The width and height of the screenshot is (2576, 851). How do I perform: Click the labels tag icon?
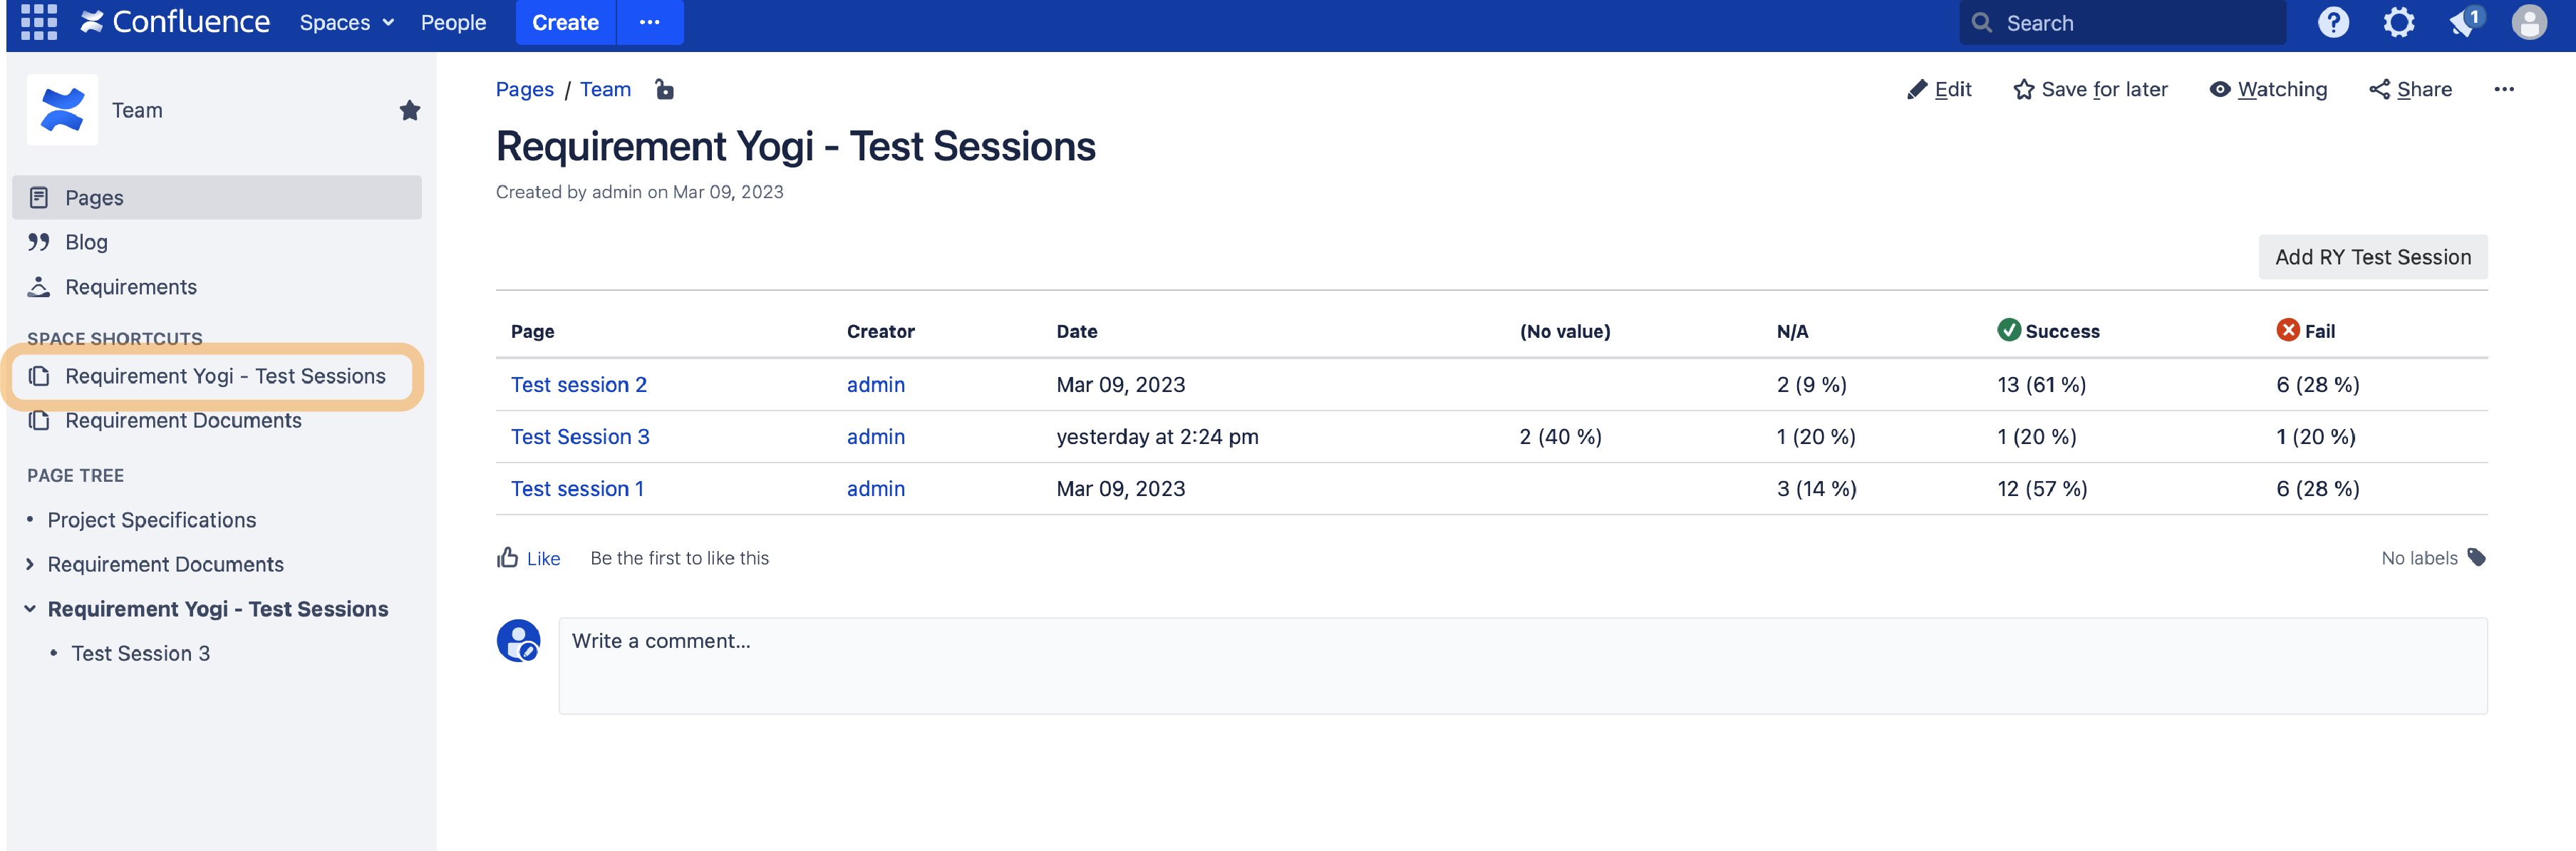point(2477,558)
